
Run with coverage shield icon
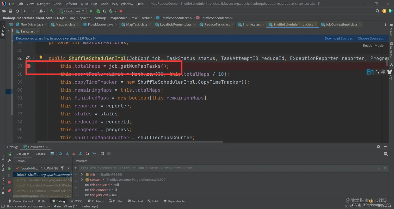[x=104, y=11]
